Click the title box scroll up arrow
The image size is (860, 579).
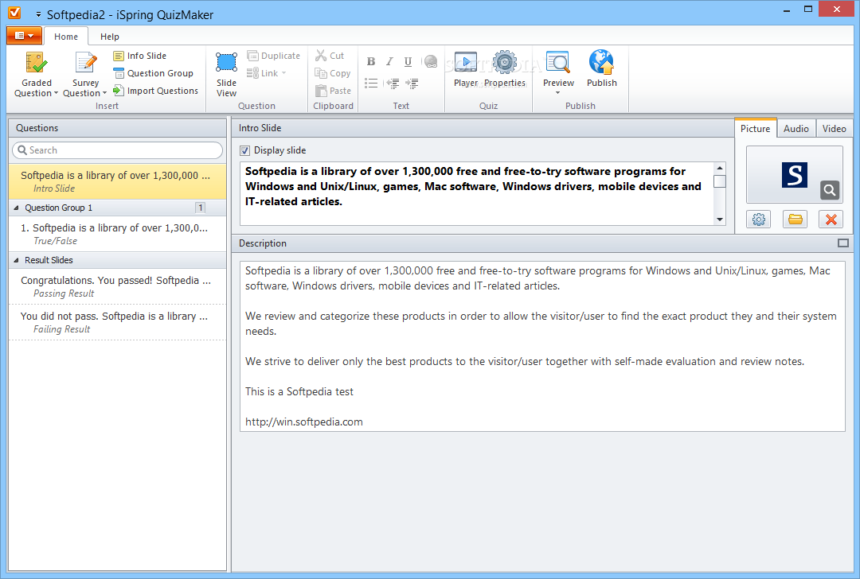[x=720, y=168]
